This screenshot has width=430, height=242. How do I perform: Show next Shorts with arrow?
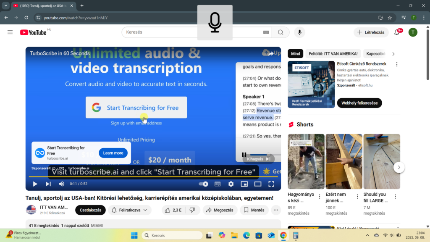[x=399, y=167]
